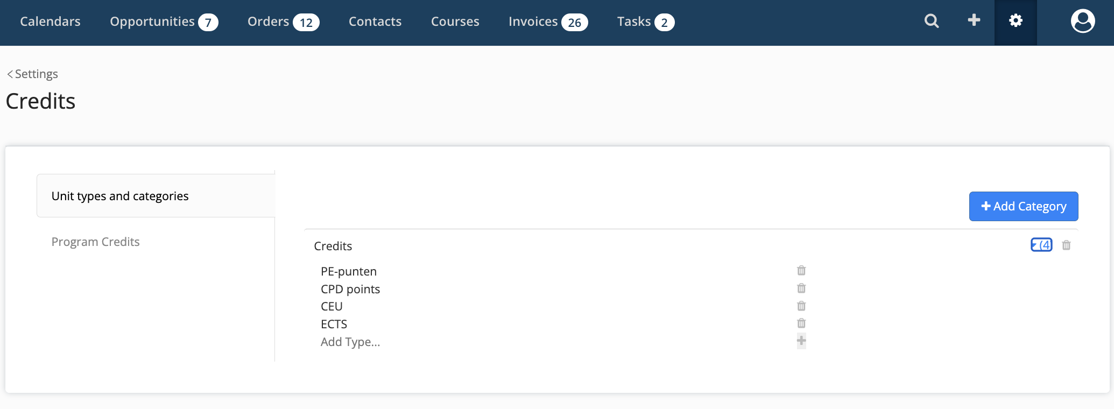The height and width of the screenshot is (409, 1114).
Task: Click the PE-punten type name
Action: [349, 271]
